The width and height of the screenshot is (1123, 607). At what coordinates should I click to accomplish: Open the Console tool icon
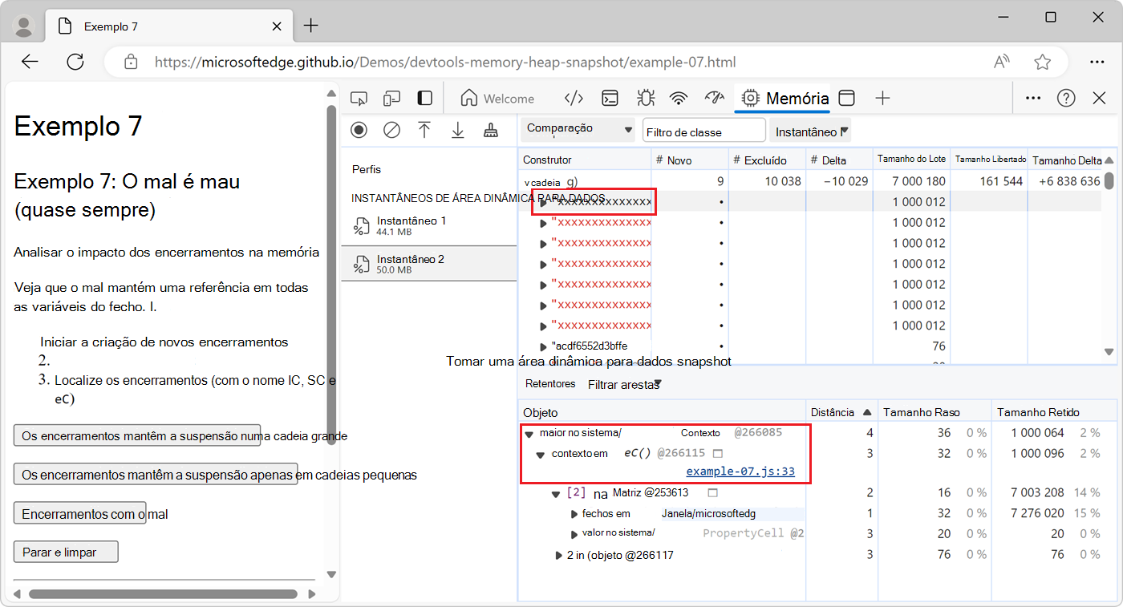pos(610,99)
